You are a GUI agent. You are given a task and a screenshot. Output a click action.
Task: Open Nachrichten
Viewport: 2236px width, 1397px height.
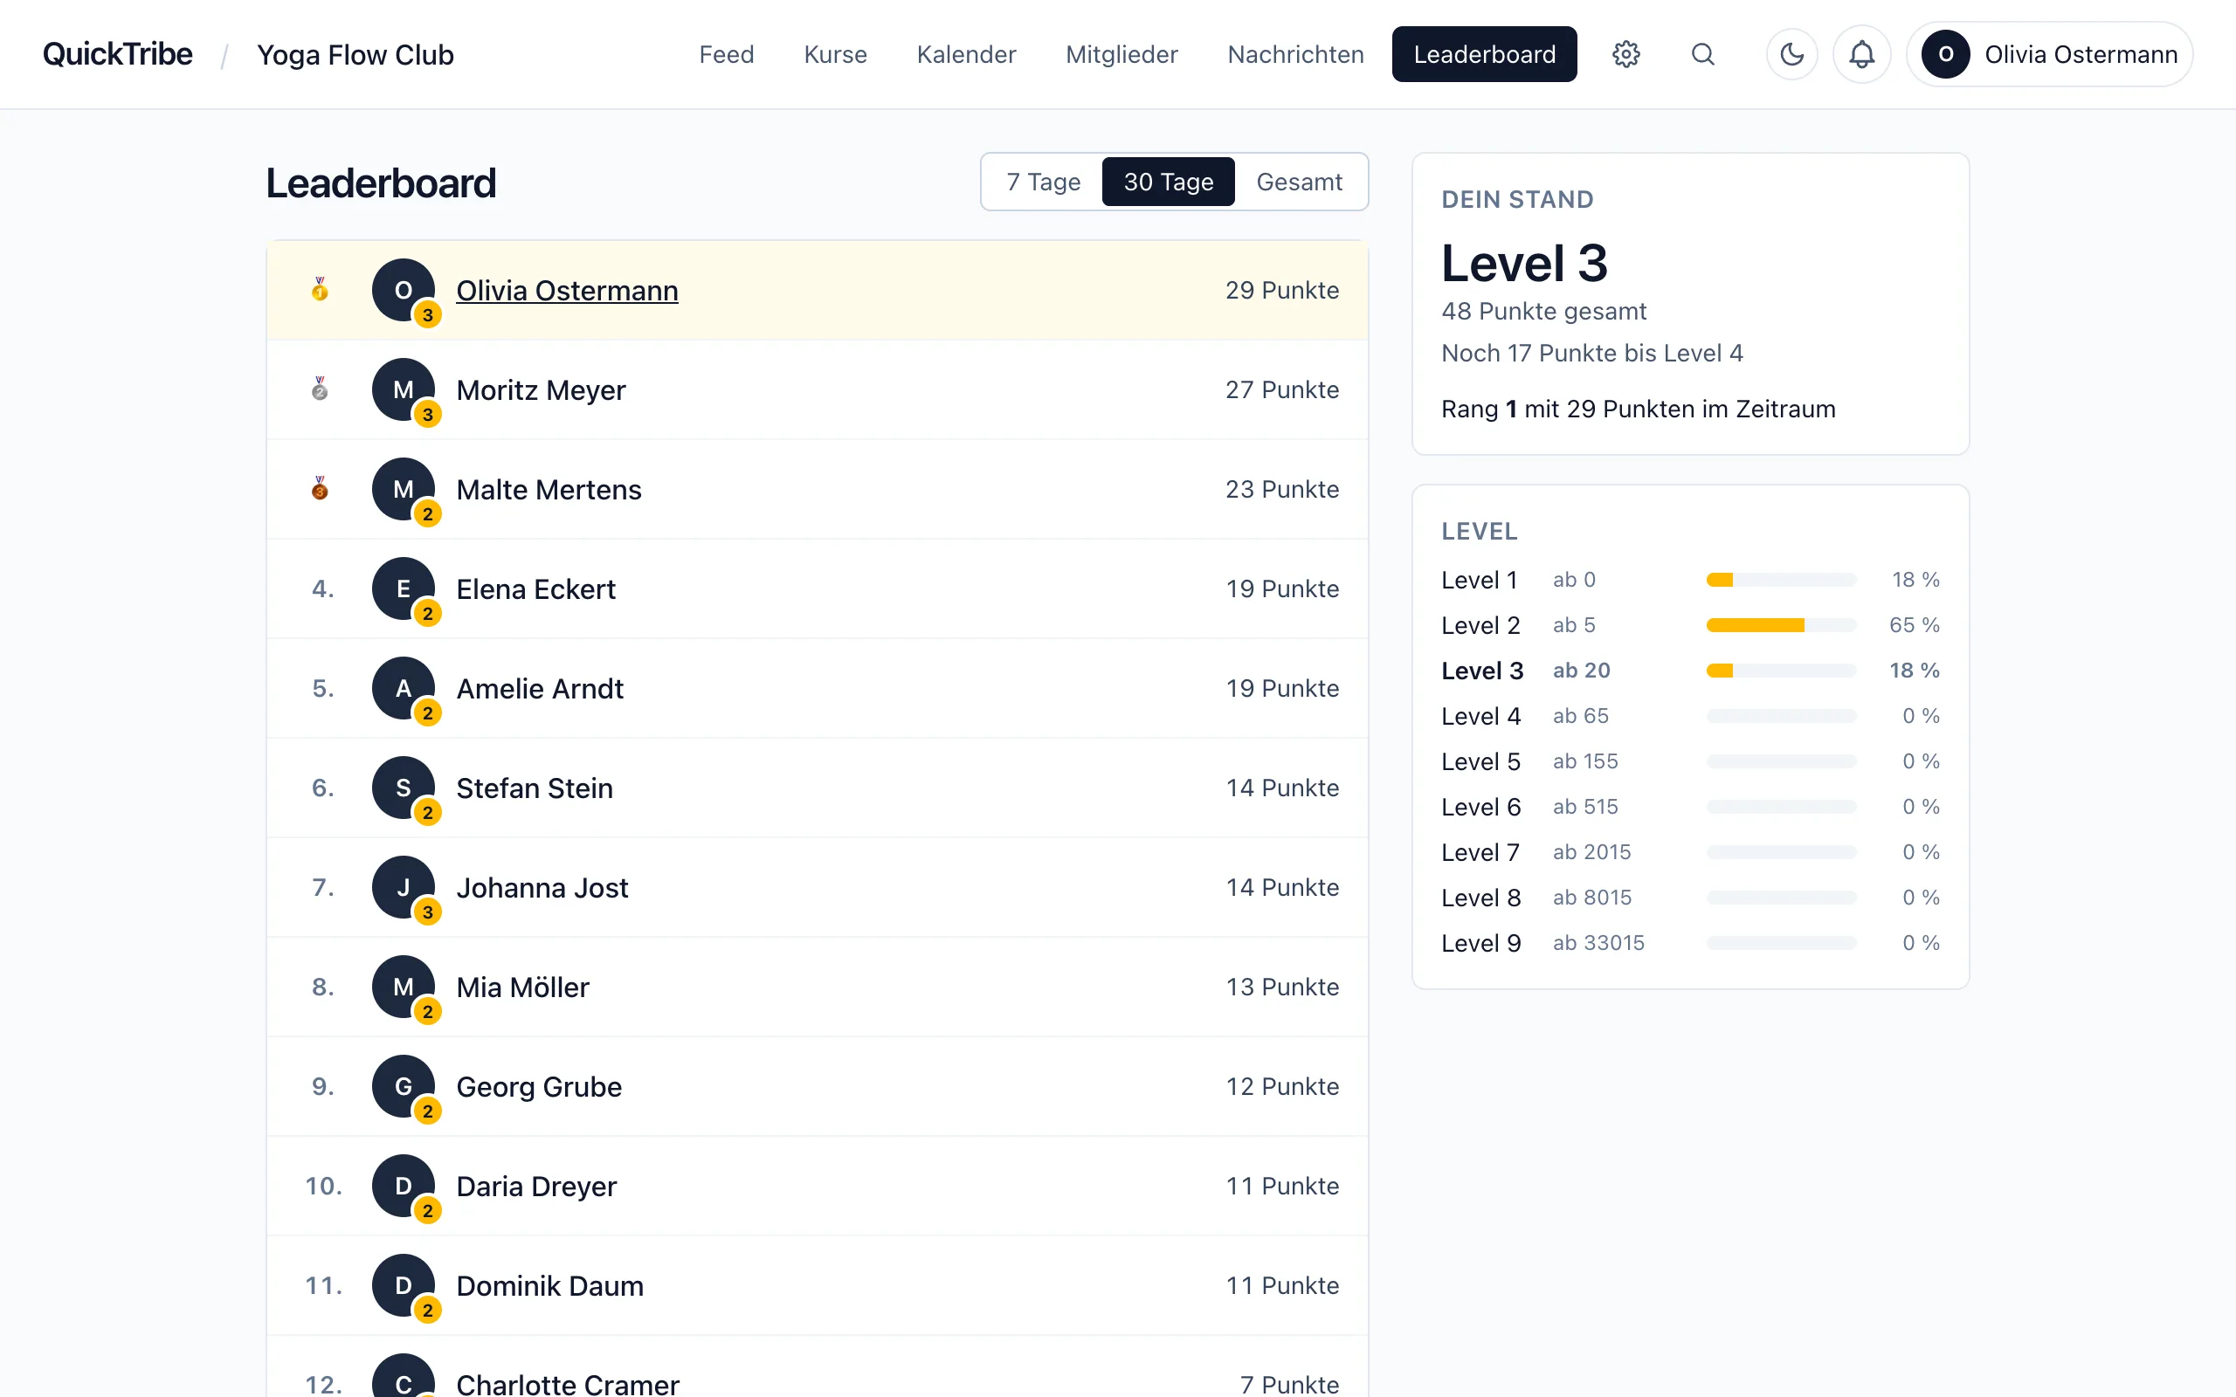click(1295, 54)
